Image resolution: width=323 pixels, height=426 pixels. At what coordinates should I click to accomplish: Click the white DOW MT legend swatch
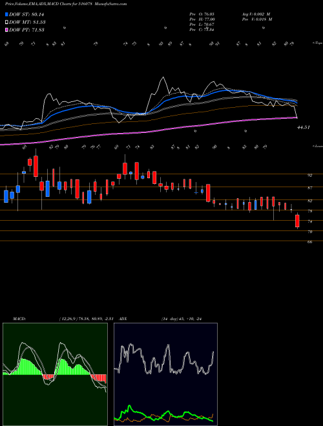[x=7, y=23]
